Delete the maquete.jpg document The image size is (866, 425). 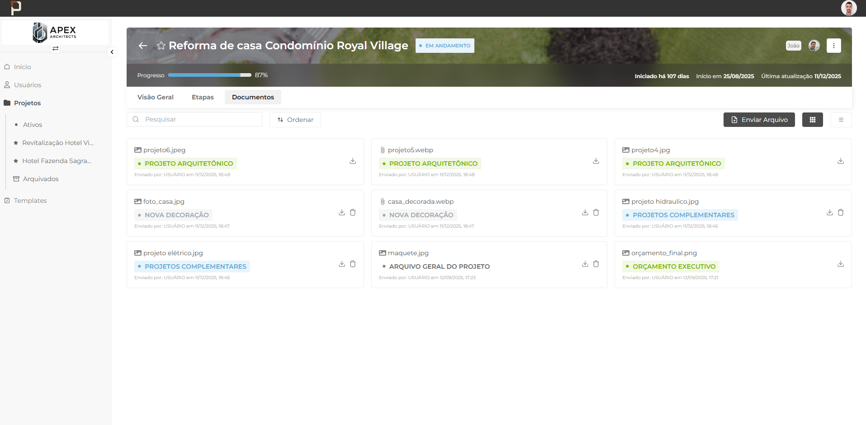click(596, 264)
